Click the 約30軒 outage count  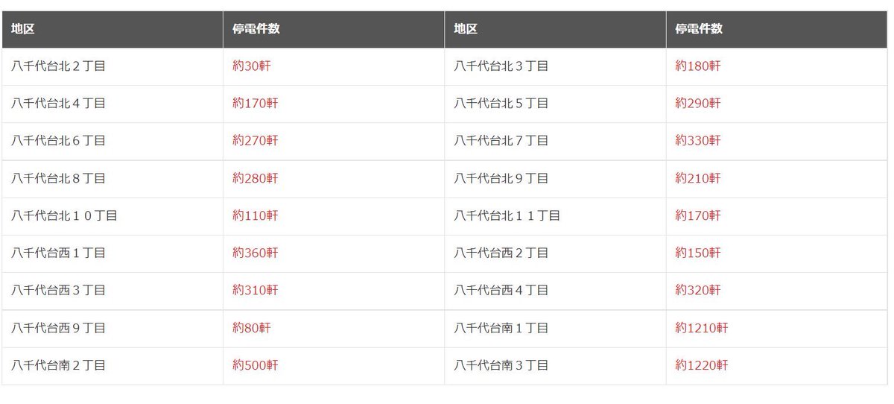[252, 66]
